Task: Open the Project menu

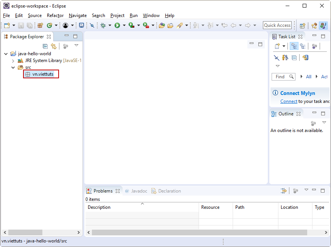Action: [117, 16]
